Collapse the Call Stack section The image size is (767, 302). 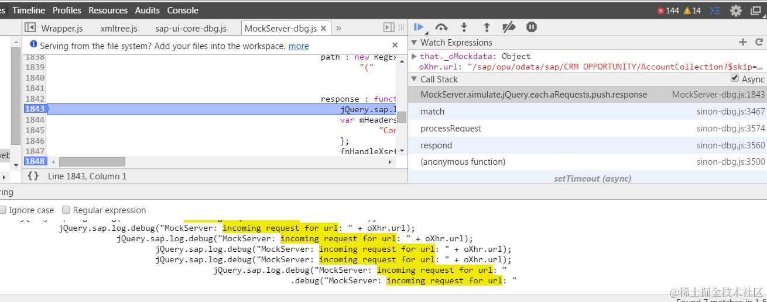tap(414, 79)
